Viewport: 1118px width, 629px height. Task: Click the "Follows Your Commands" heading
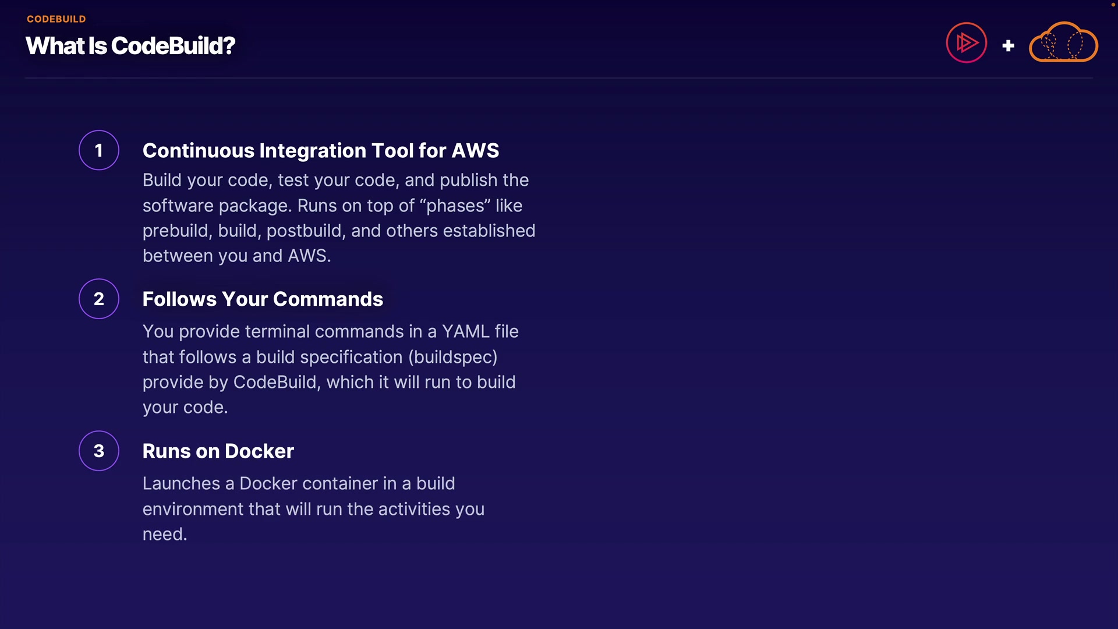pyautogui.click(x=263, y=299)
